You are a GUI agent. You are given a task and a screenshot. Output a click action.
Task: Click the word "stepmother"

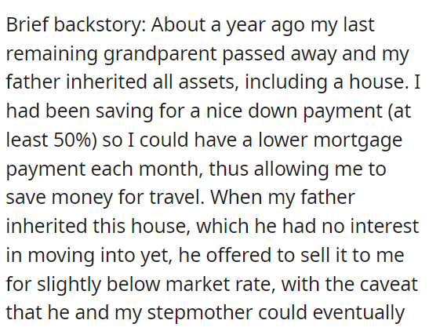[x=200, y=313]
